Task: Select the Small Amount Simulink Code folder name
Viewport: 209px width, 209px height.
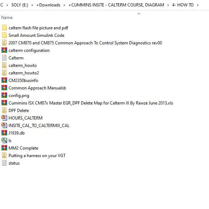Action: click(36, 35)
